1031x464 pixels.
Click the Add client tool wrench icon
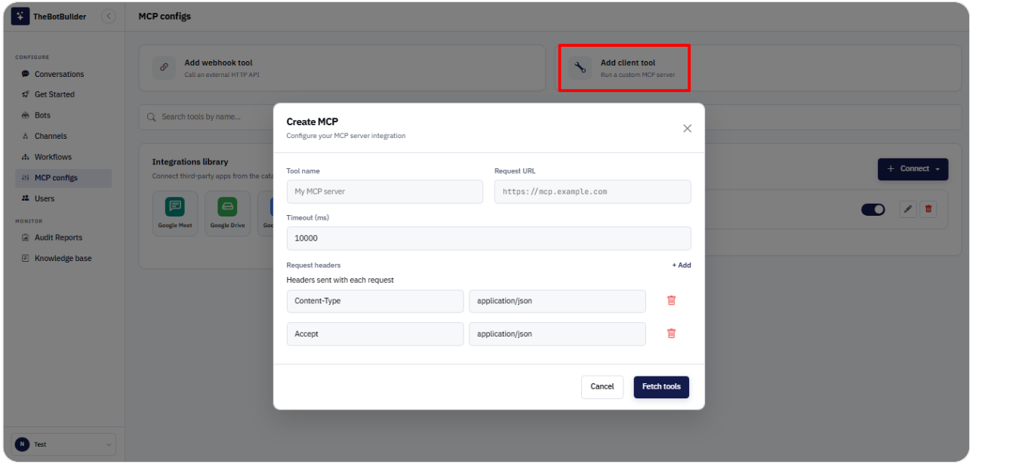(580, 68)
